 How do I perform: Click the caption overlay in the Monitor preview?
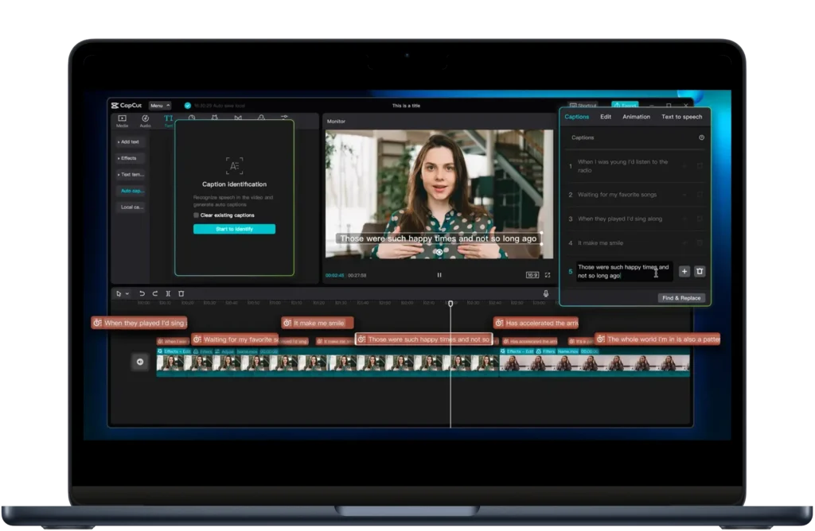tap(439, 238)
